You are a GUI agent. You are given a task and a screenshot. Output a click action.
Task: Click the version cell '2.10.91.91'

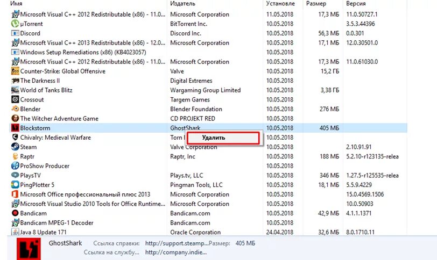click(x=358, y=147)
